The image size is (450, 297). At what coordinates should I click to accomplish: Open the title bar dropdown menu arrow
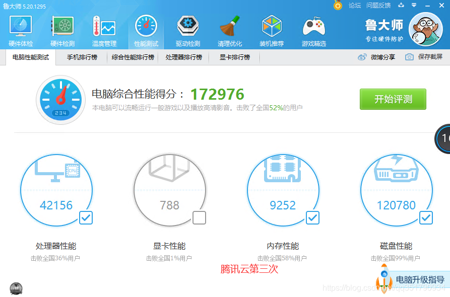tap(414, 5)
